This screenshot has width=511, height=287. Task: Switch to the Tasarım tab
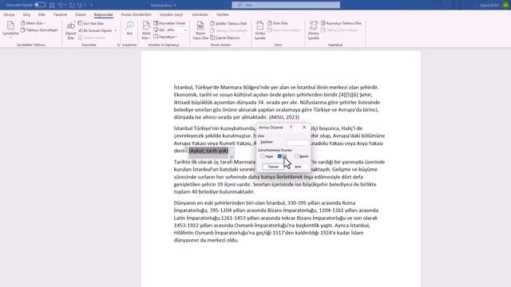pyautogui.click(x=61, y=14)
